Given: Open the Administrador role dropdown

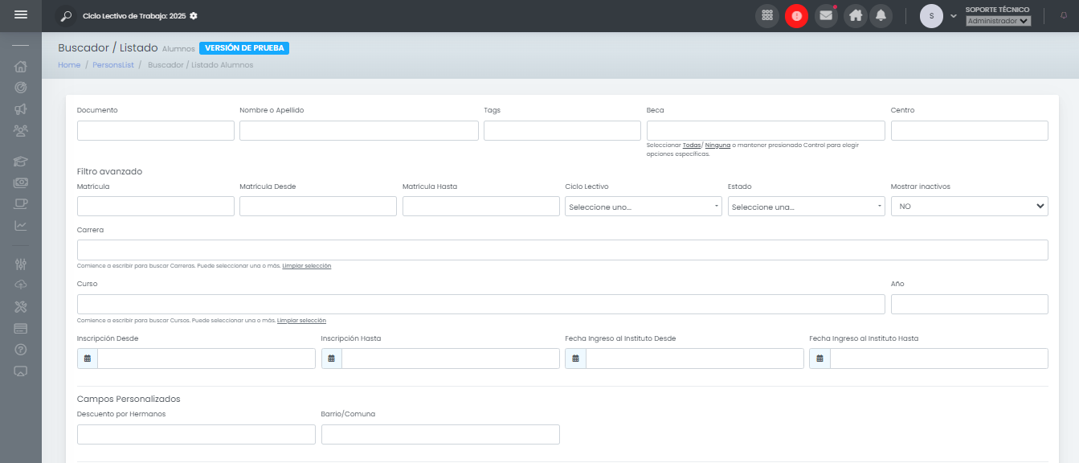Looking at the screenshot, I should (x=998, y=22).
